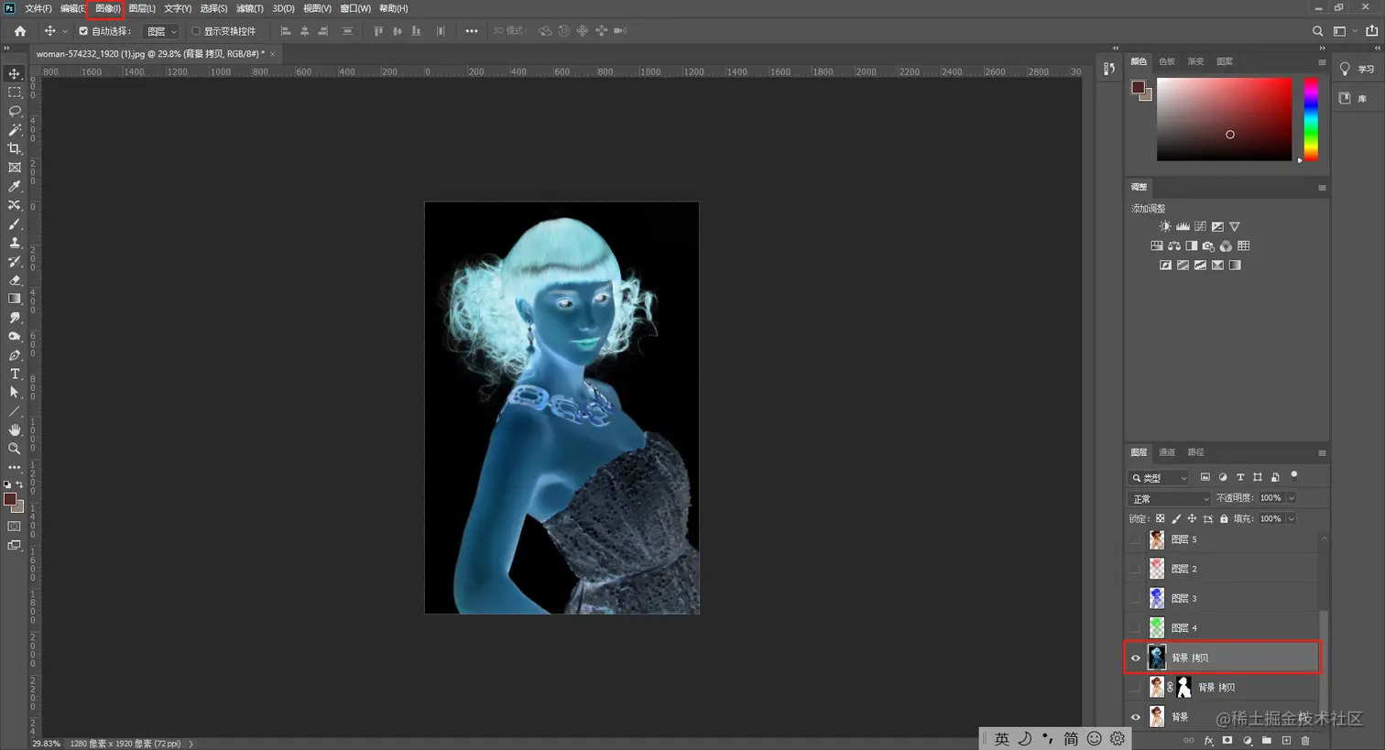Switch to the 通道 channels tab
Viewport: 1385px width, 750px height.
click(1167, 452)
